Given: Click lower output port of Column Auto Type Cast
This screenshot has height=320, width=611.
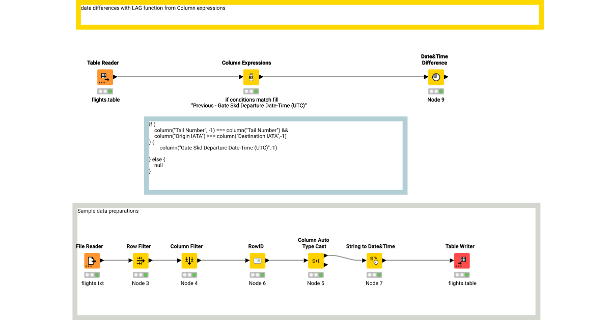Looking at the screenshot, I should [x=326, y=265].
